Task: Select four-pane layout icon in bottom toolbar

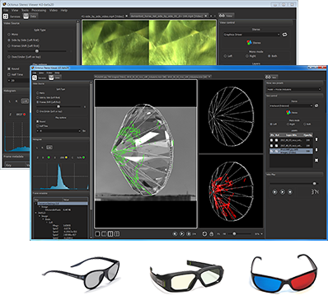Action: 117,234
